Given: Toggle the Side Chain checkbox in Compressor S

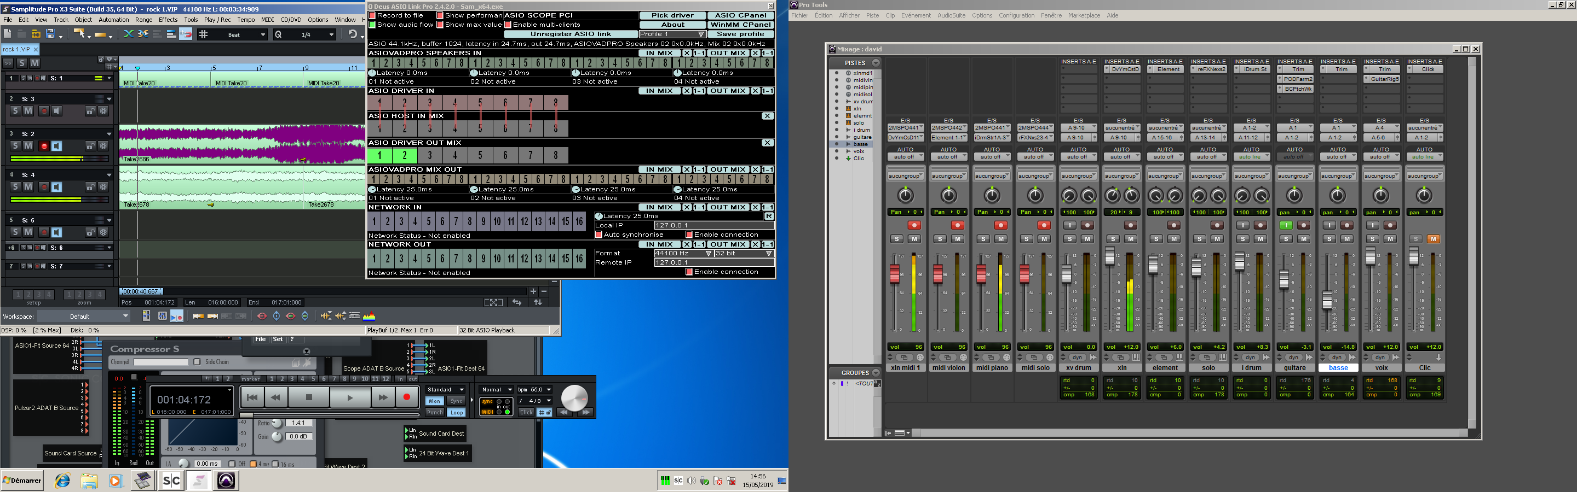Looking at the screenshot, I should [197, 362].
